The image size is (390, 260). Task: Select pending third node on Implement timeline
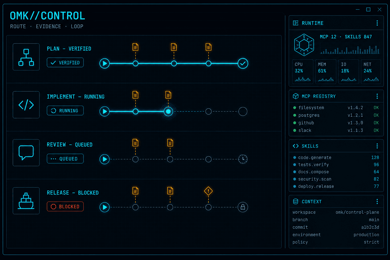point(208,111)
